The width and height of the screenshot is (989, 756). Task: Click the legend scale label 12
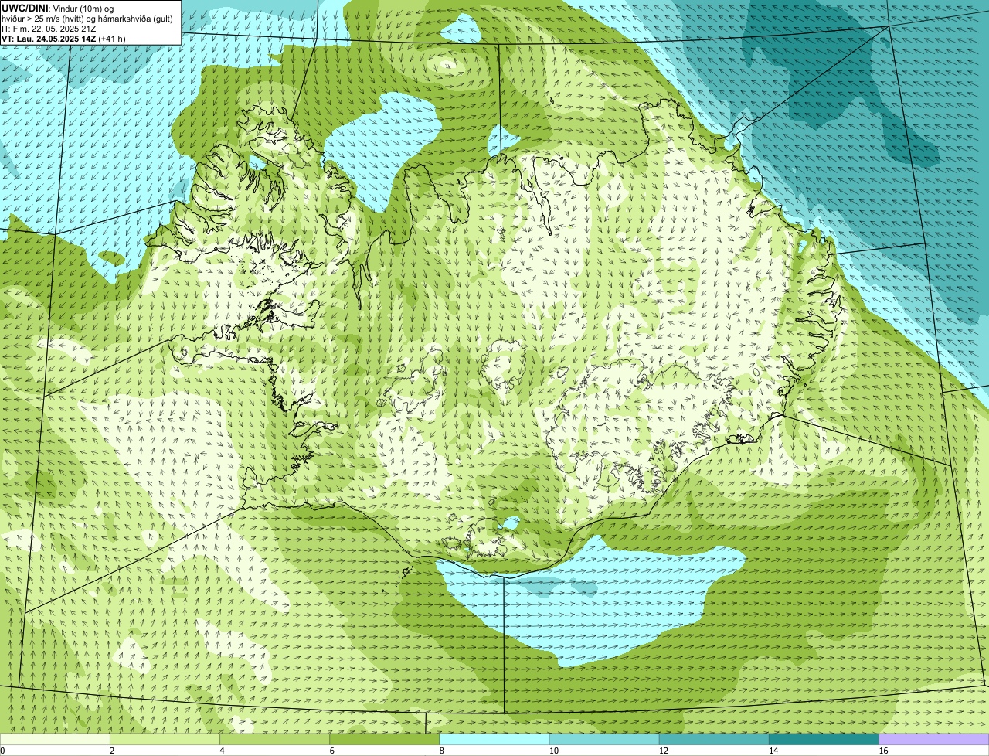(x=664, y=751)
